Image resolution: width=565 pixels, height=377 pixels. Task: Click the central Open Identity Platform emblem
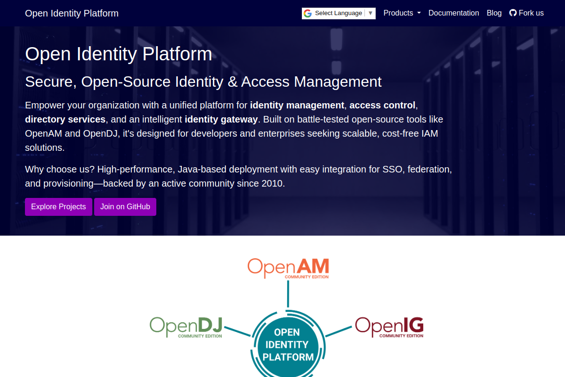(288, 344)
